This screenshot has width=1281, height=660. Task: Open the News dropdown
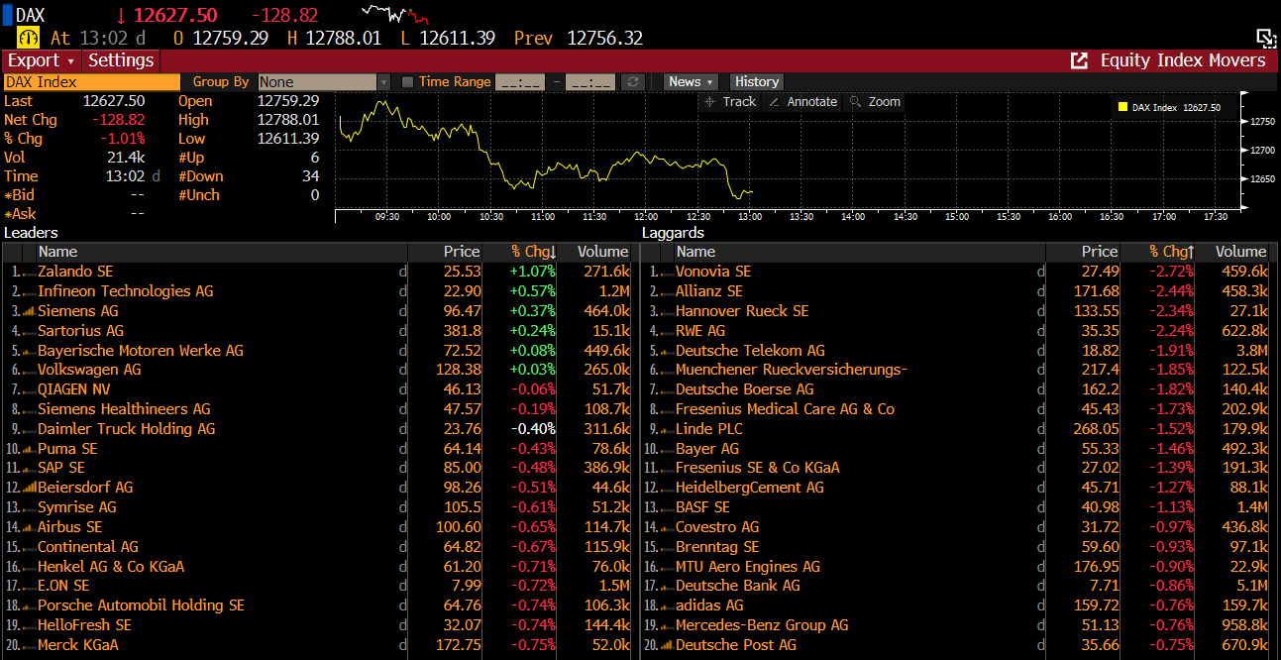690,82
